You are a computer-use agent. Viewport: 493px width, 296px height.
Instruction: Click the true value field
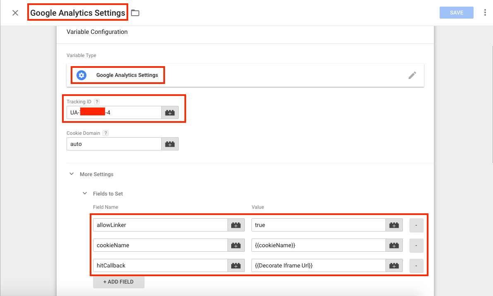[x=318, y=225]
